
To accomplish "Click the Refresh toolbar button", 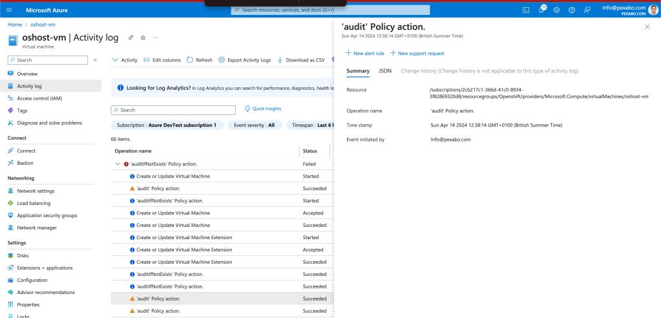I will [200, 60].
